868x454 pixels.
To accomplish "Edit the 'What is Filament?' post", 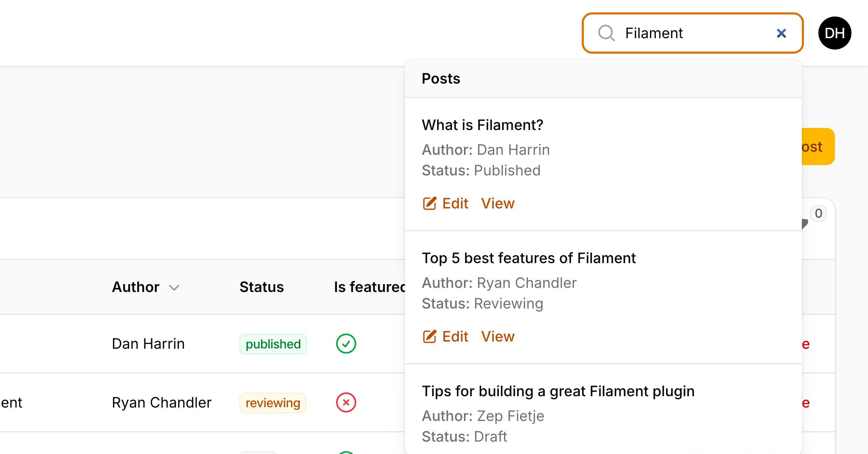I will point(445,203).
